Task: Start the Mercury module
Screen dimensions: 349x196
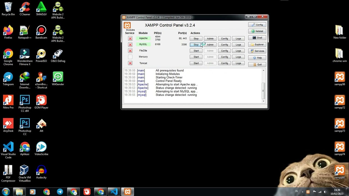Action: (x=196, y=57)
